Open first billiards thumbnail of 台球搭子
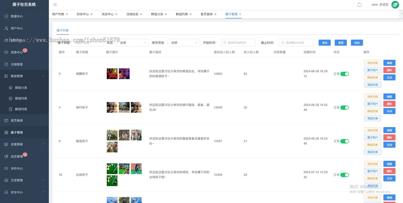 tap(112, 169)
